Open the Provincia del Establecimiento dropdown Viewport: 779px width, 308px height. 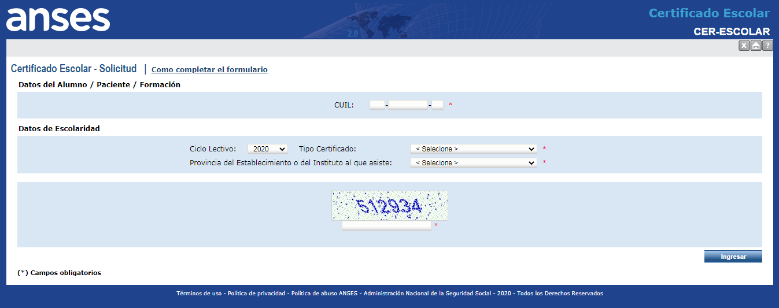[x=473, y=163]
